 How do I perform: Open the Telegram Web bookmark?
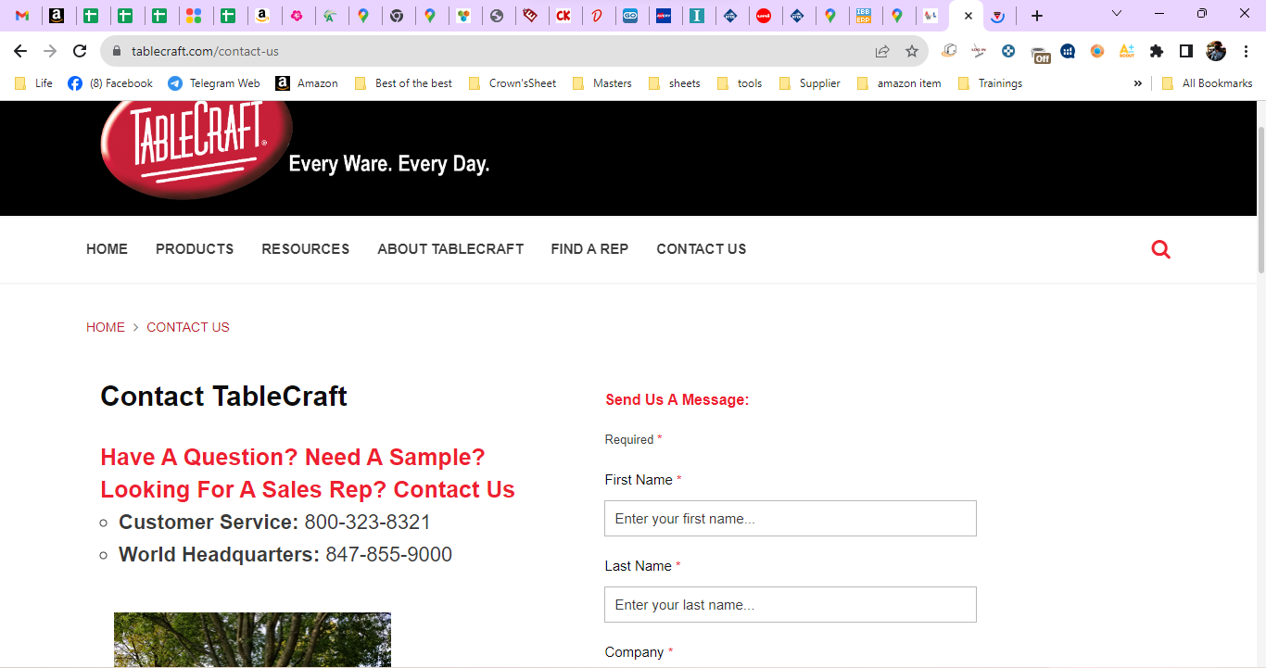click(x=214, y=83)
